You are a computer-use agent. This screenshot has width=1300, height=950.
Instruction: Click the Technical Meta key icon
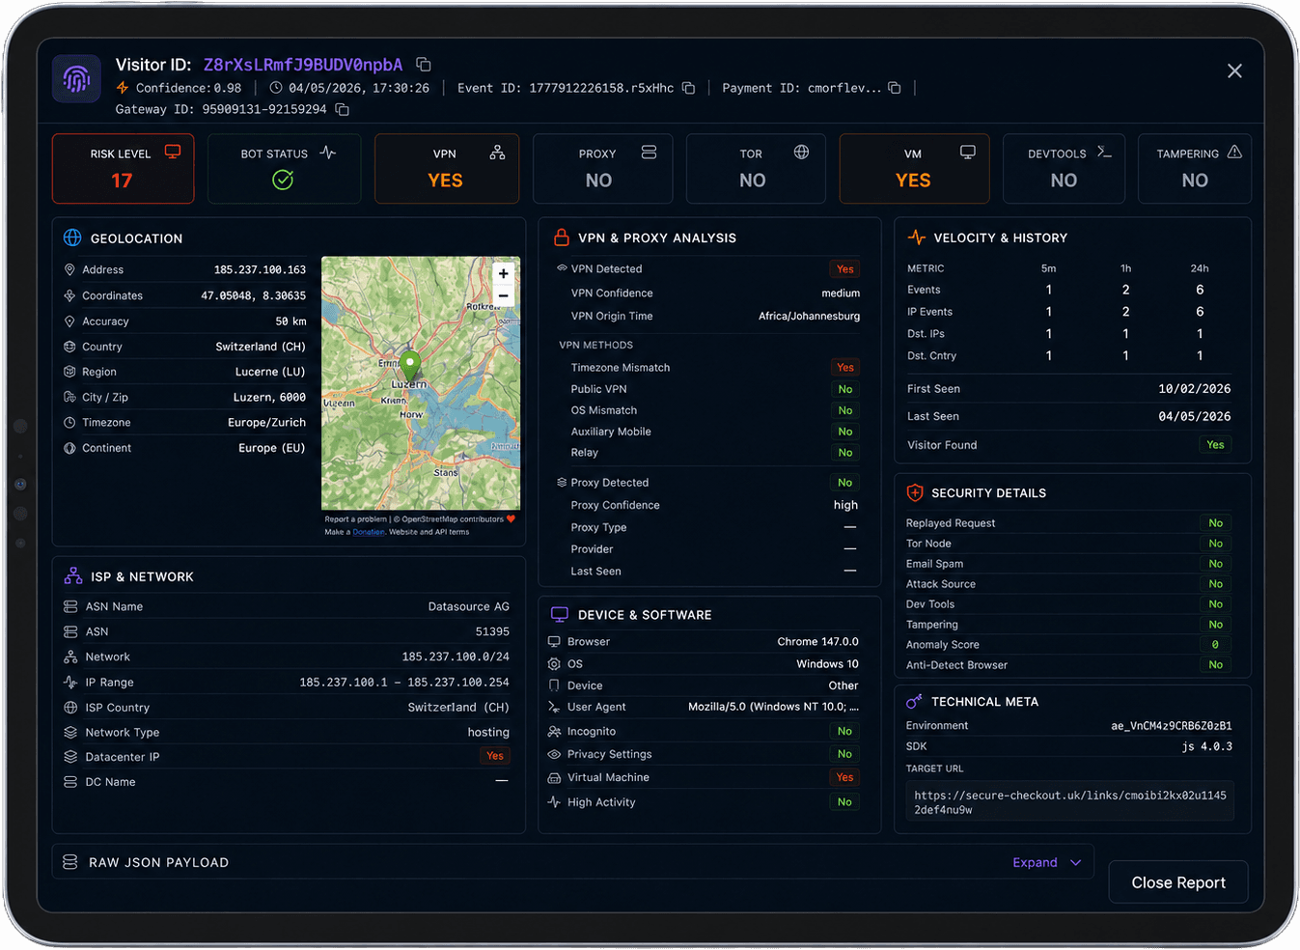click(914, 702)
